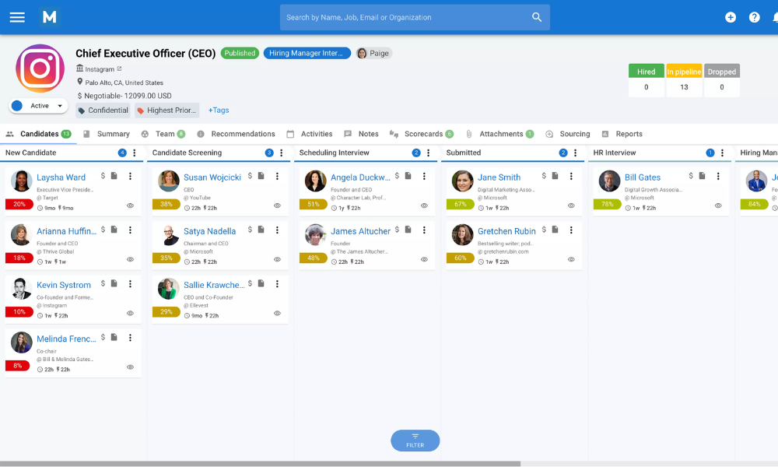
Task: Toggle eye visibility on Susan Wojcicki card
Action: (x=278, y=205)
